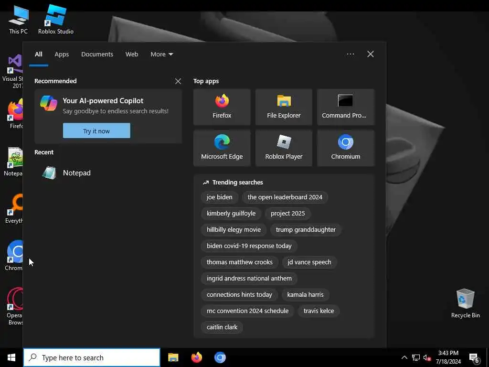Search project 2025 trend

(288, 214)
